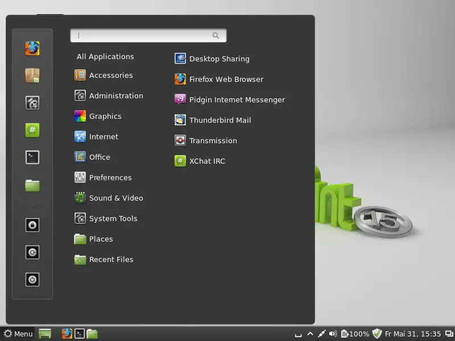Click the "Thunderbird Mail" label

coord(220,120)
